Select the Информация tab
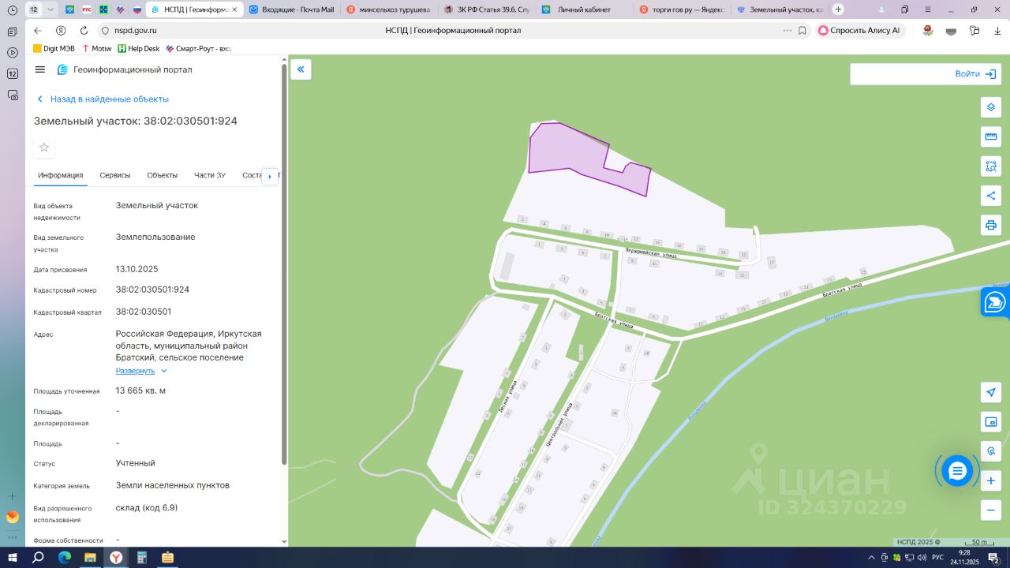 coord(60,175)
